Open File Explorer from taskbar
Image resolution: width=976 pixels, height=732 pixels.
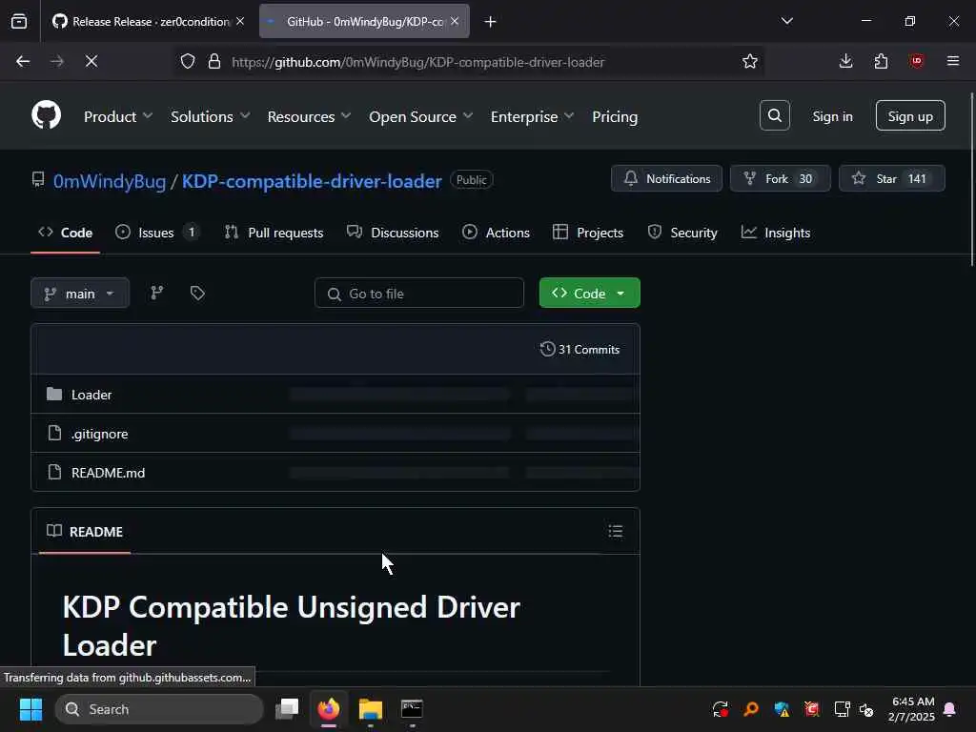(371, 709)
